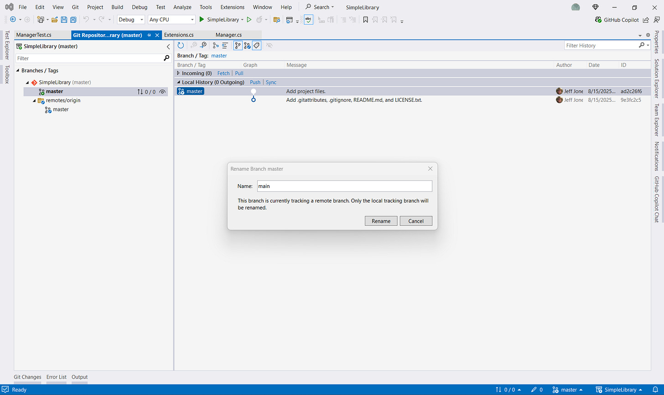
Task: Click the share/feedback icon beside GitHub Copilot
Action: coord(646,20)
